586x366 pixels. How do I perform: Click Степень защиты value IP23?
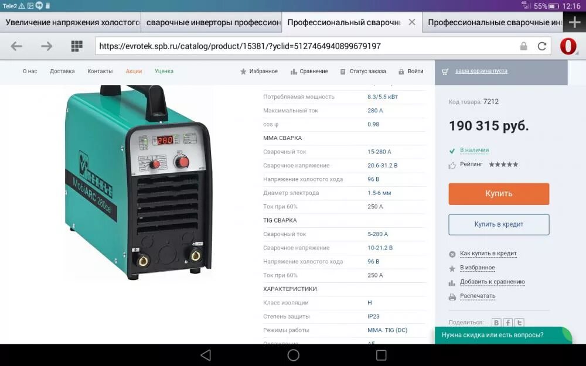(373, 316)
